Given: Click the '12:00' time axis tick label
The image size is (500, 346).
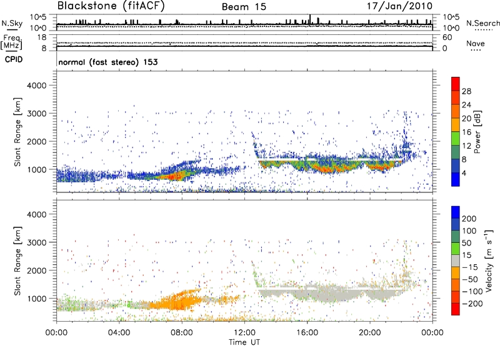Looking at the screenshot, I should pos(244,333).
